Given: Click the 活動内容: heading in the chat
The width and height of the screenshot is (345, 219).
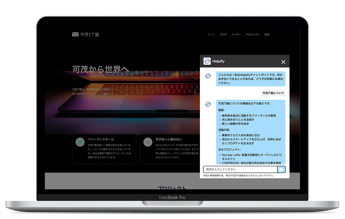Looking at the screenshot, I should (x=224, y=130).
